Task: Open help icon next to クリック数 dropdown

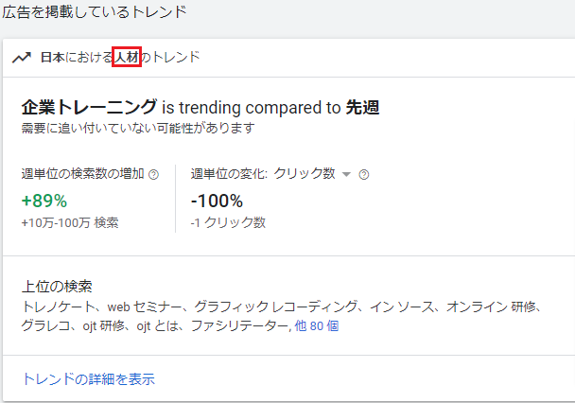Action: (x=364, y=175)
